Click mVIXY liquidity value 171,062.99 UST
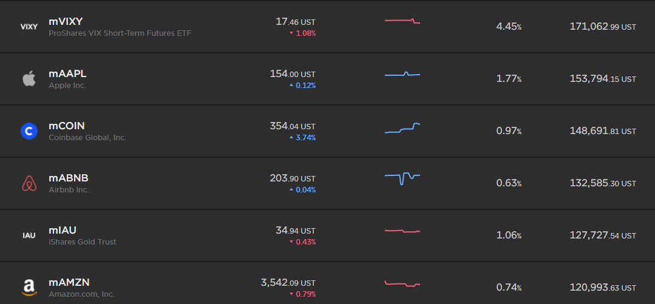The height and width of the screenshot is (304, 655). click(x=603, y=27)
